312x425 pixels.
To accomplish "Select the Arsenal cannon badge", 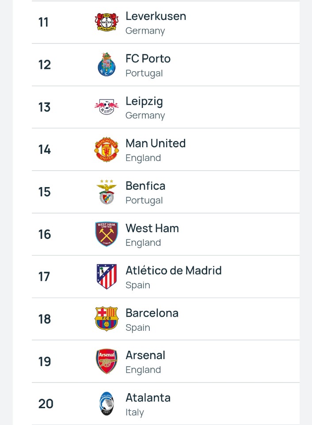I will (x=107, y=361).
